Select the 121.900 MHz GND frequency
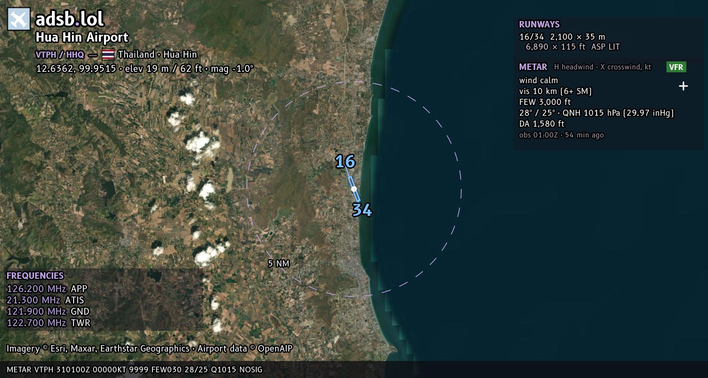This screenshot has width=708, height=378. (x=48, y=311)
